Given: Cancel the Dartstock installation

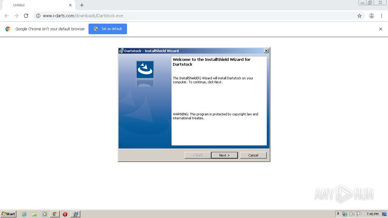Looking at the screenshot, I should [x=253, y=155].
